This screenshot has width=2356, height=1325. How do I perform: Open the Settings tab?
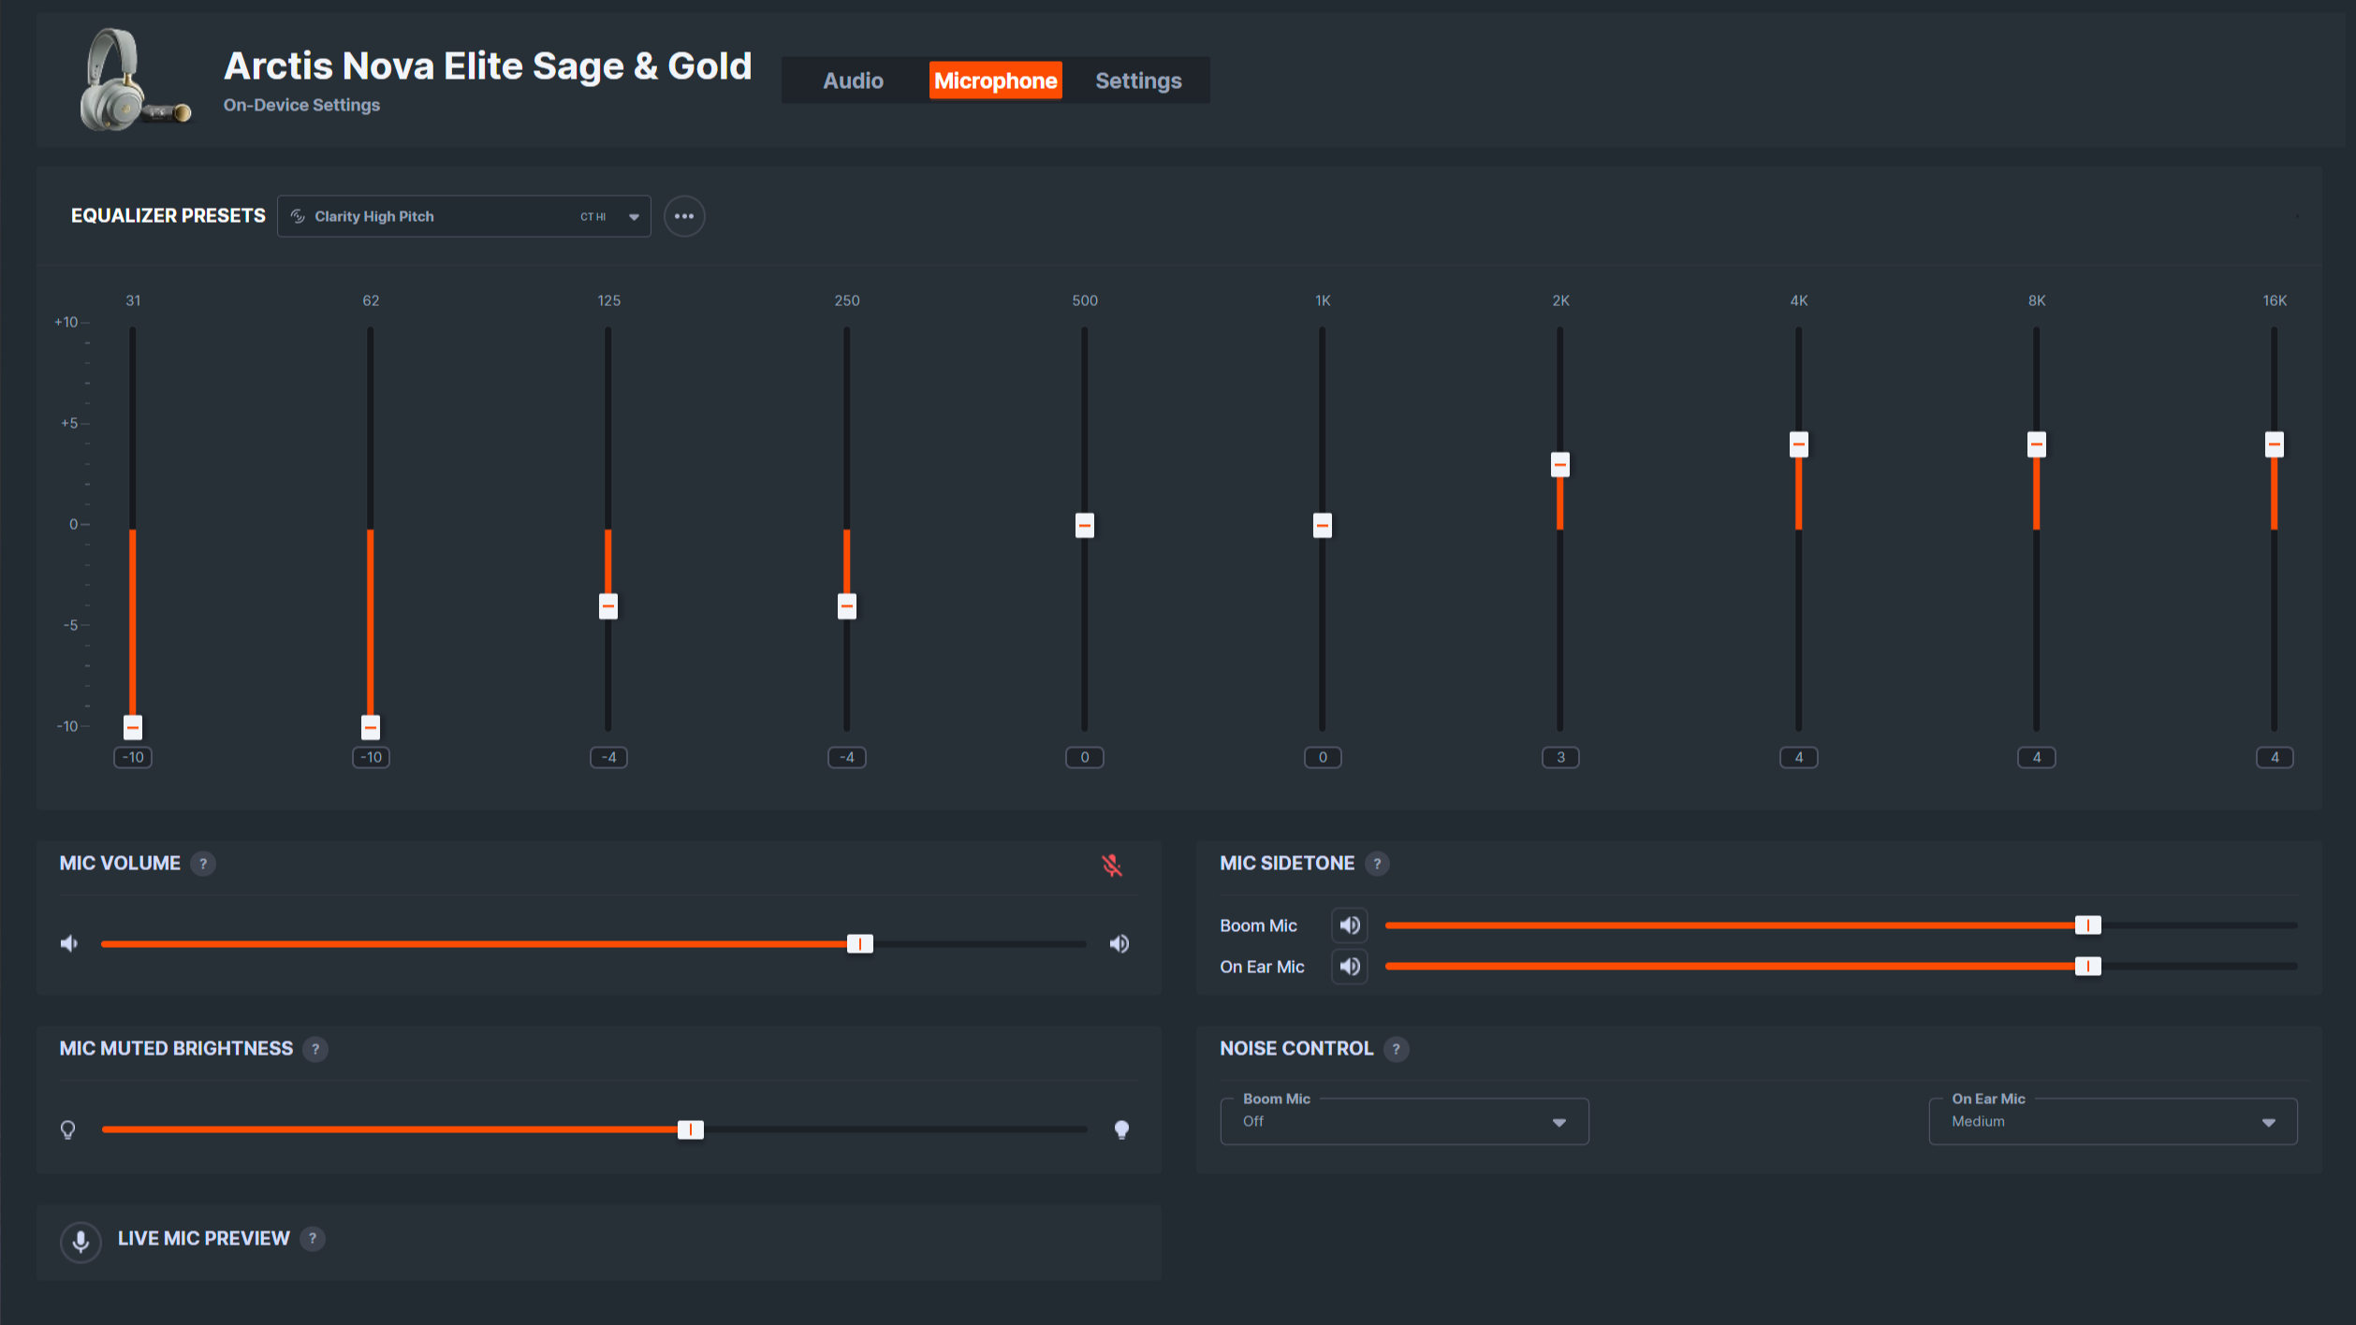pyautogui.click(x=1138, y=80)
